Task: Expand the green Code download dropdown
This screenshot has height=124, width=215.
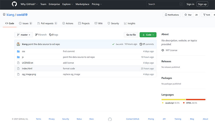Action: coord(148,35)
